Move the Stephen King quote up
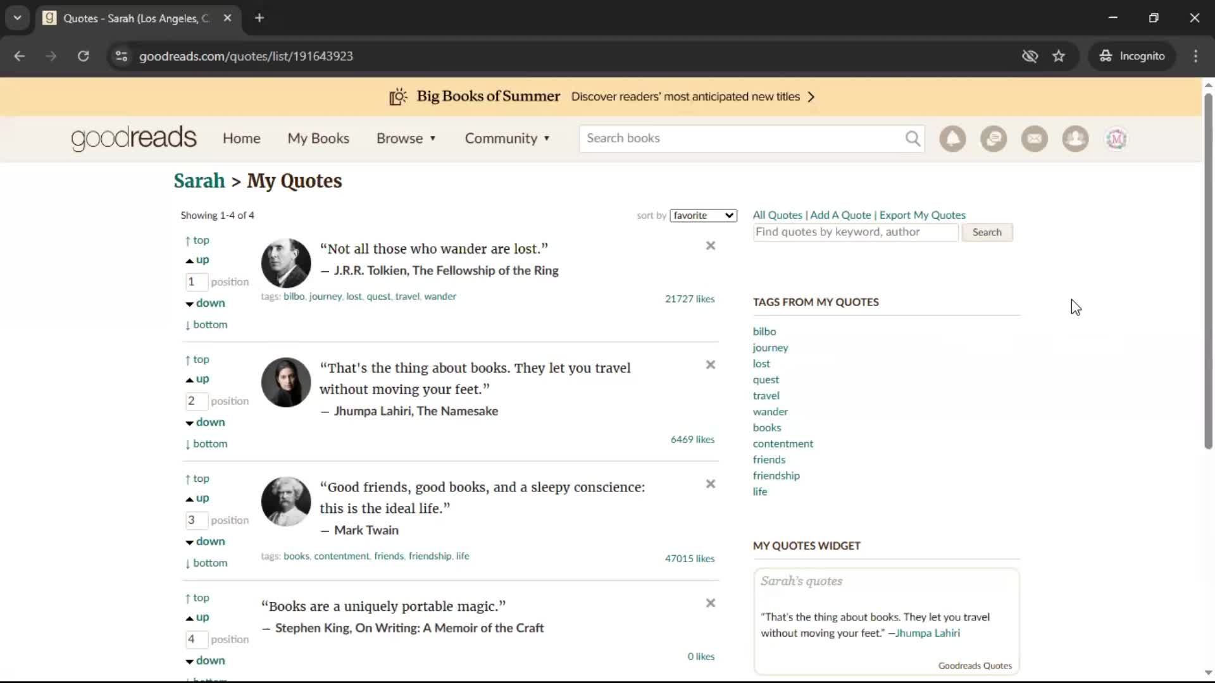This screenshot has width=1215, height=683. (197, 617)
